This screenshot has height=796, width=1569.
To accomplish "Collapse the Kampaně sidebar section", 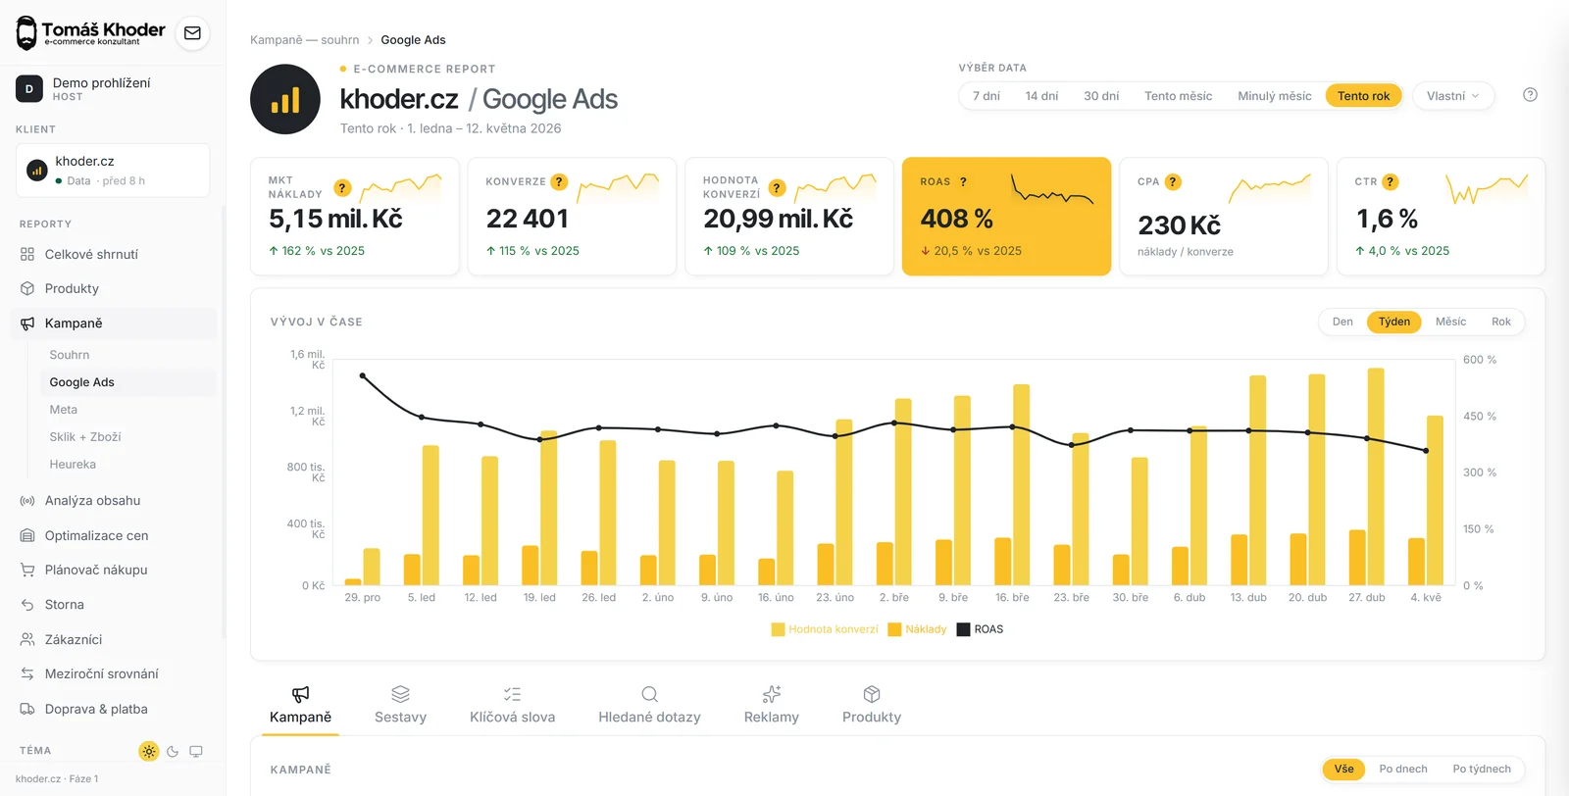I will [116, 323].
